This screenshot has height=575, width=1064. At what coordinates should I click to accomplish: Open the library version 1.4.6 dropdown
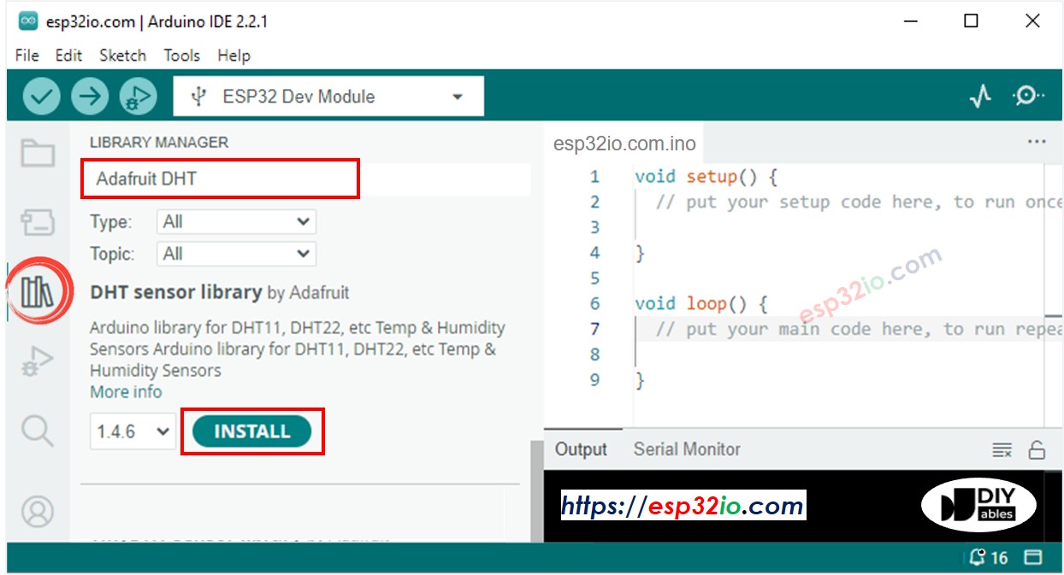[132, 431]
